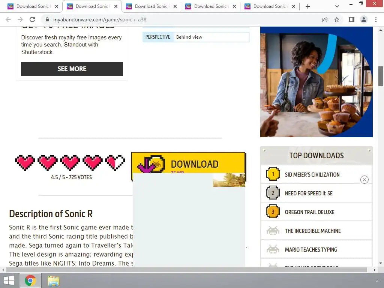Click invader icon beside The Incredible Machine
Image resolution: width=384 pixels, height=288 pixels.
[x=273, y=231]
